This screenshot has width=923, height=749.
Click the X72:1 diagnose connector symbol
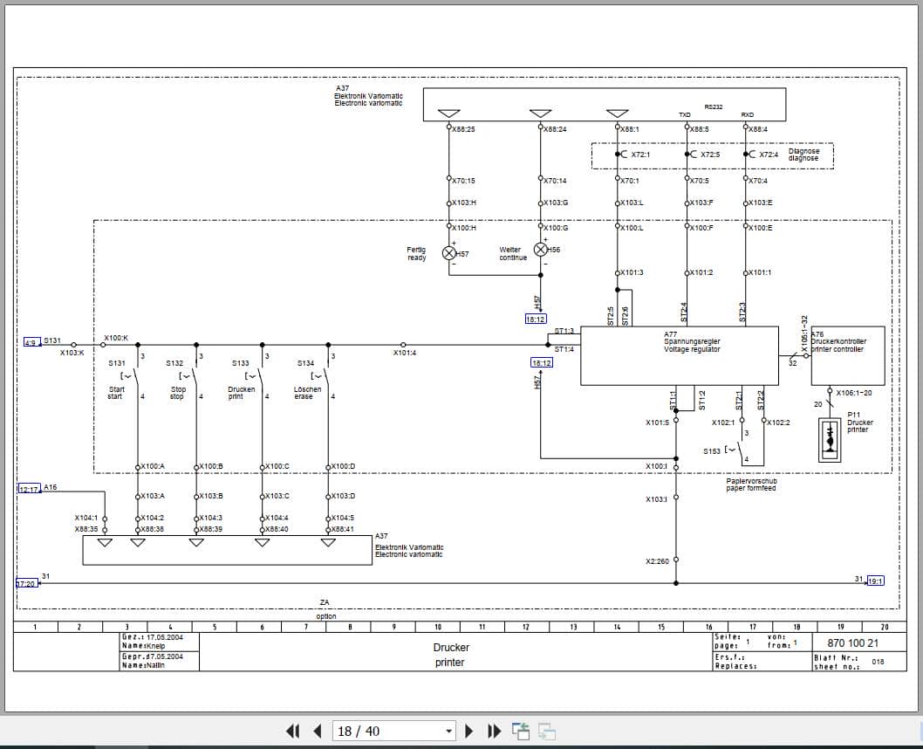click(x=621, y=155)
